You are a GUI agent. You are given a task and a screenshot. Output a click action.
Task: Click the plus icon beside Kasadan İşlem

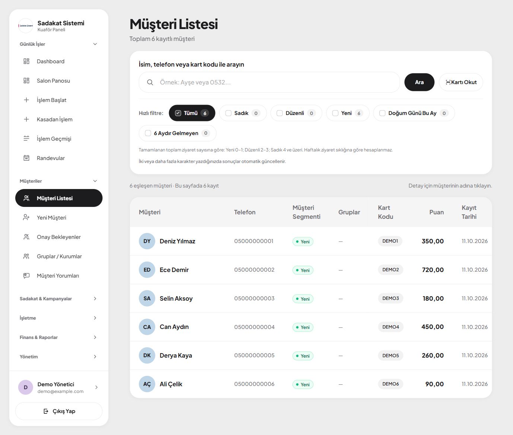click(x=26, y=119)
